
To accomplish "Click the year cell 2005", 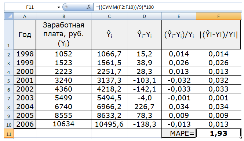I will point(25,115).
